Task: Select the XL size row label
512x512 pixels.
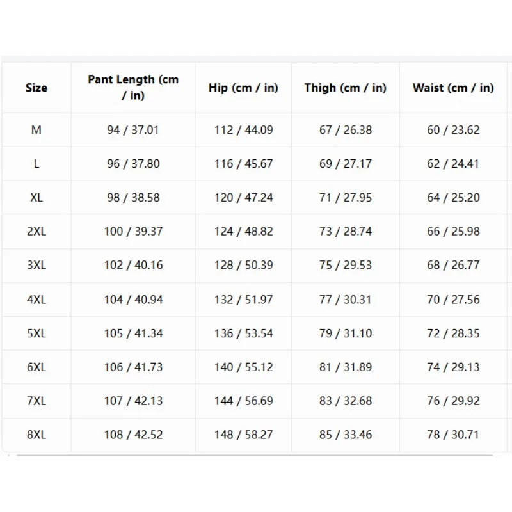Action: click(x=36, y=198)
